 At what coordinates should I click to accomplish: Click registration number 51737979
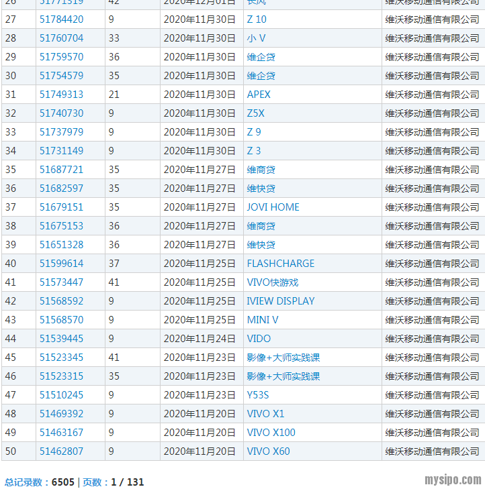61,132
